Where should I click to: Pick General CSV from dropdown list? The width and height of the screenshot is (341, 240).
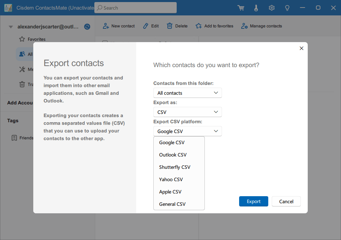click(172, 204)
